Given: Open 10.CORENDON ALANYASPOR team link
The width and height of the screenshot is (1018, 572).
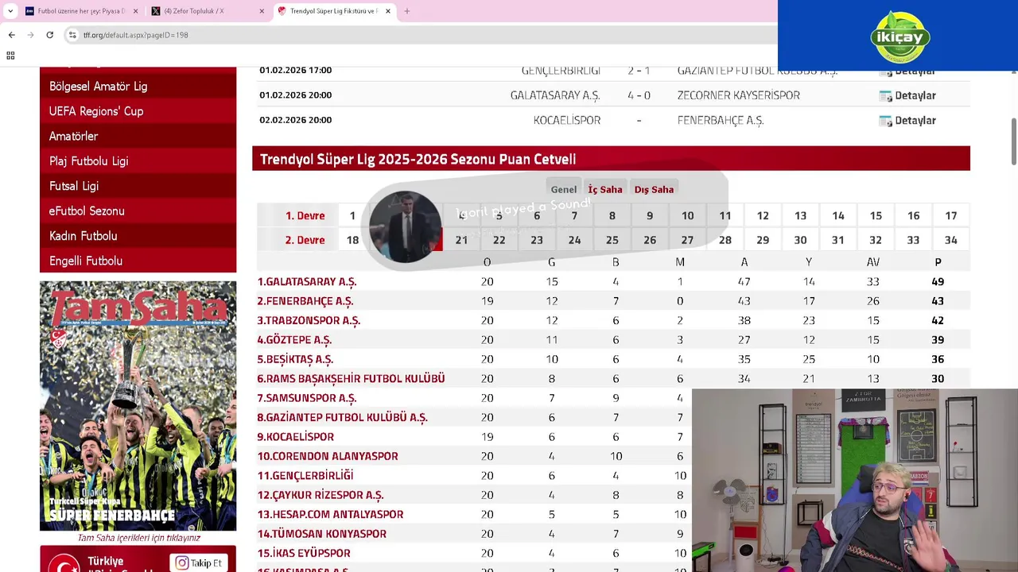Looking at the screenshot, I should (328, 456).
